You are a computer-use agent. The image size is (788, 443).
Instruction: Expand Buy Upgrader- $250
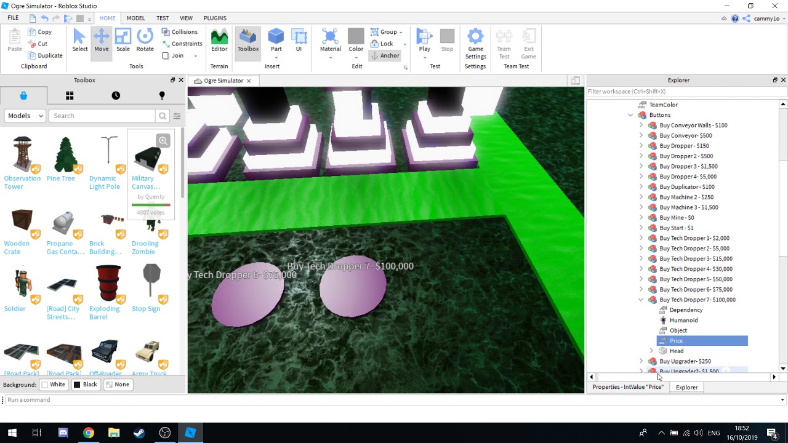click(641, 361)
